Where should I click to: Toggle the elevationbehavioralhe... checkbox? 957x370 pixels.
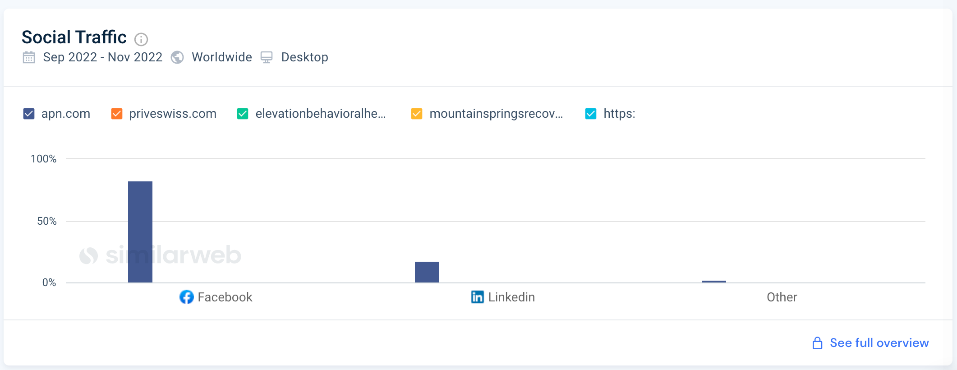(x=243, y=114)
